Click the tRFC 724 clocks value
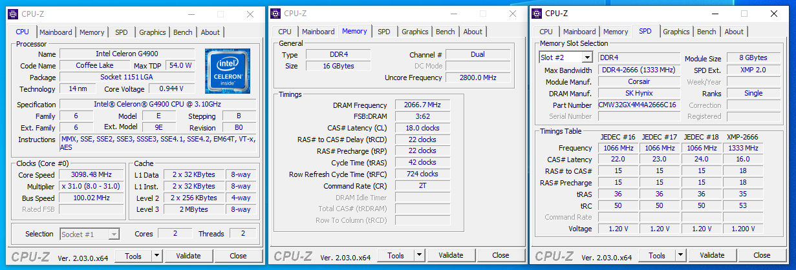 pyautogui.click(x=422, y=174)
